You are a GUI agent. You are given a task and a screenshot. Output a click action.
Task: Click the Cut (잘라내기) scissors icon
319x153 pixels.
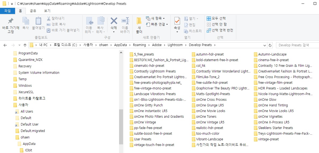pos(49,19)
